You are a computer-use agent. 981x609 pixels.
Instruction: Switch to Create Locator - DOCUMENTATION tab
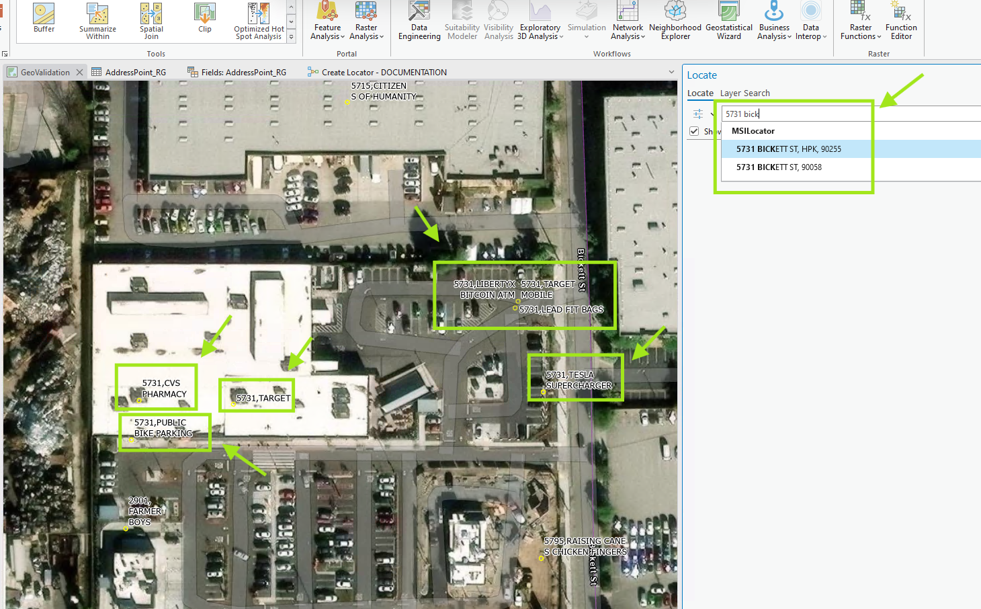[x=377, y=72]
